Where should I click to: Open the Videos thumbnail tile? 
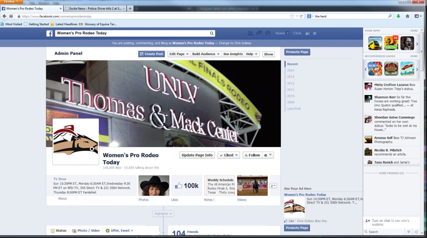pyautogui.click(x=252, y=186)
